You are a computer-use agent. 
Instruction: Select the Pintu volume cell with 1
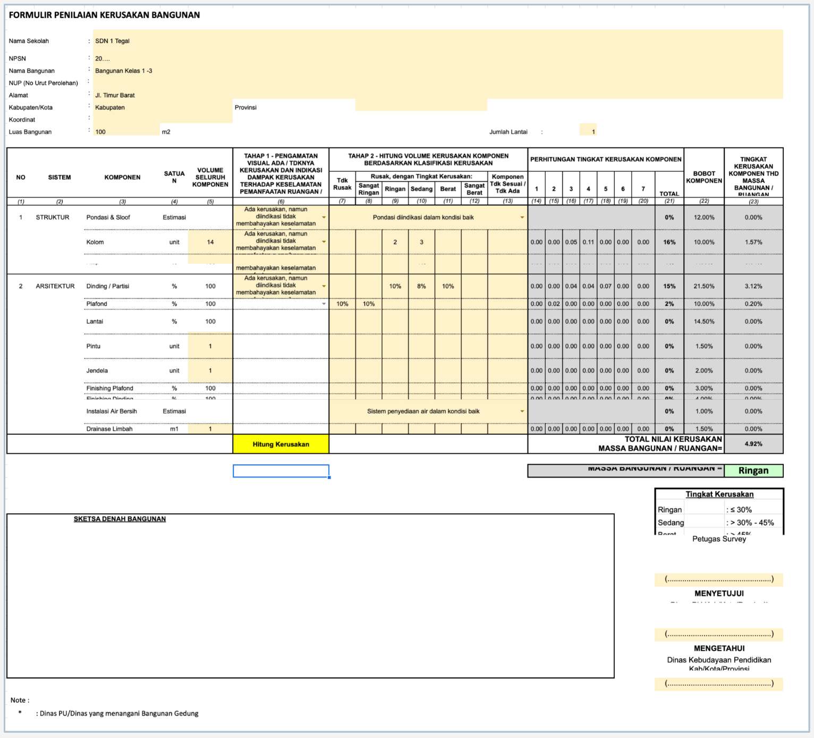coord(210,346)
